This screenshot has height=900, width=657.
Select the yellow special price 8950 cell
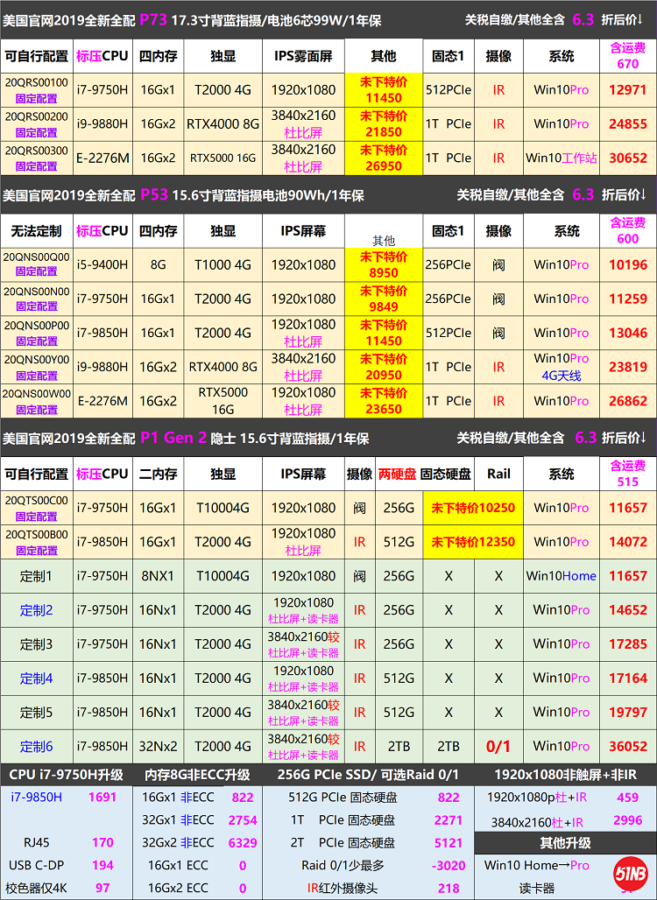384,264
